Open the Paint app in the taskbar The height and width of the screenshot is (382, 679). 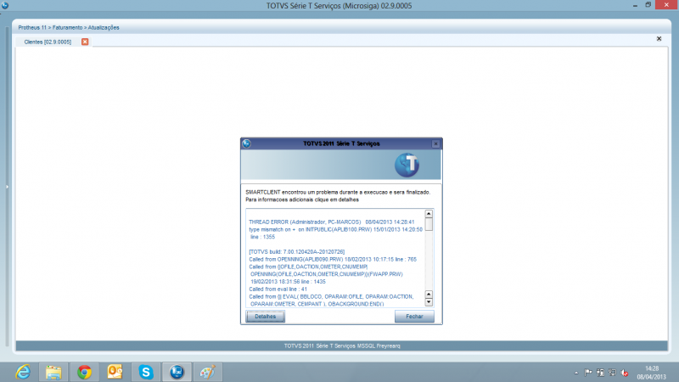207,372
